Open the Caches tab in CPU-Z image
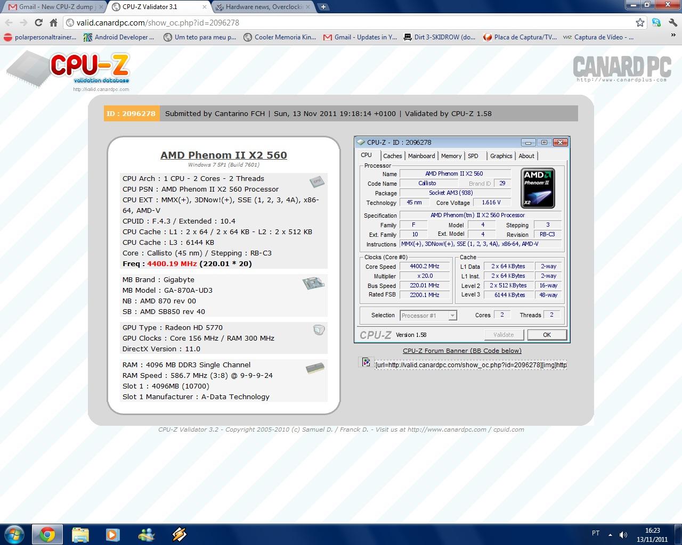The height and width of the screenshot is (545, 682). pos(393,156)
